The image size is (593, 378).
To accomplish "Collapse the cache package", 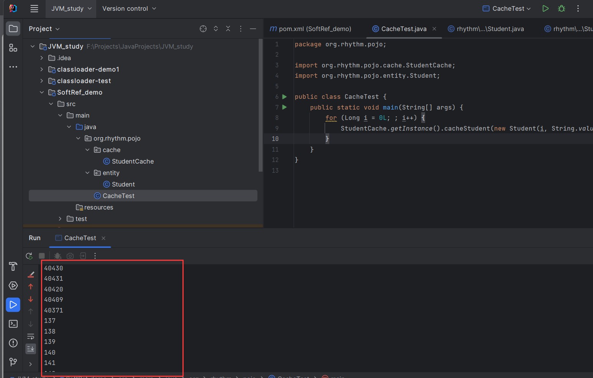I will [x=88, y=150].
